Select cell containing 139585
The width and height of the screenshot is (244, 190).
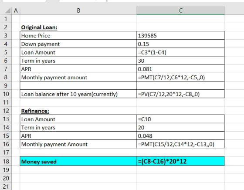180,35
